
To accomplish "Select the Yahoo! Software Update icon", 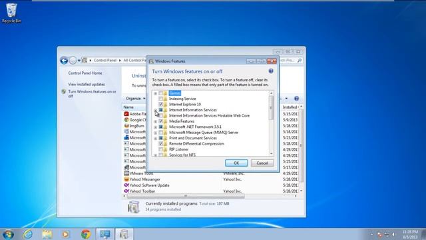I will click(126, 185).
